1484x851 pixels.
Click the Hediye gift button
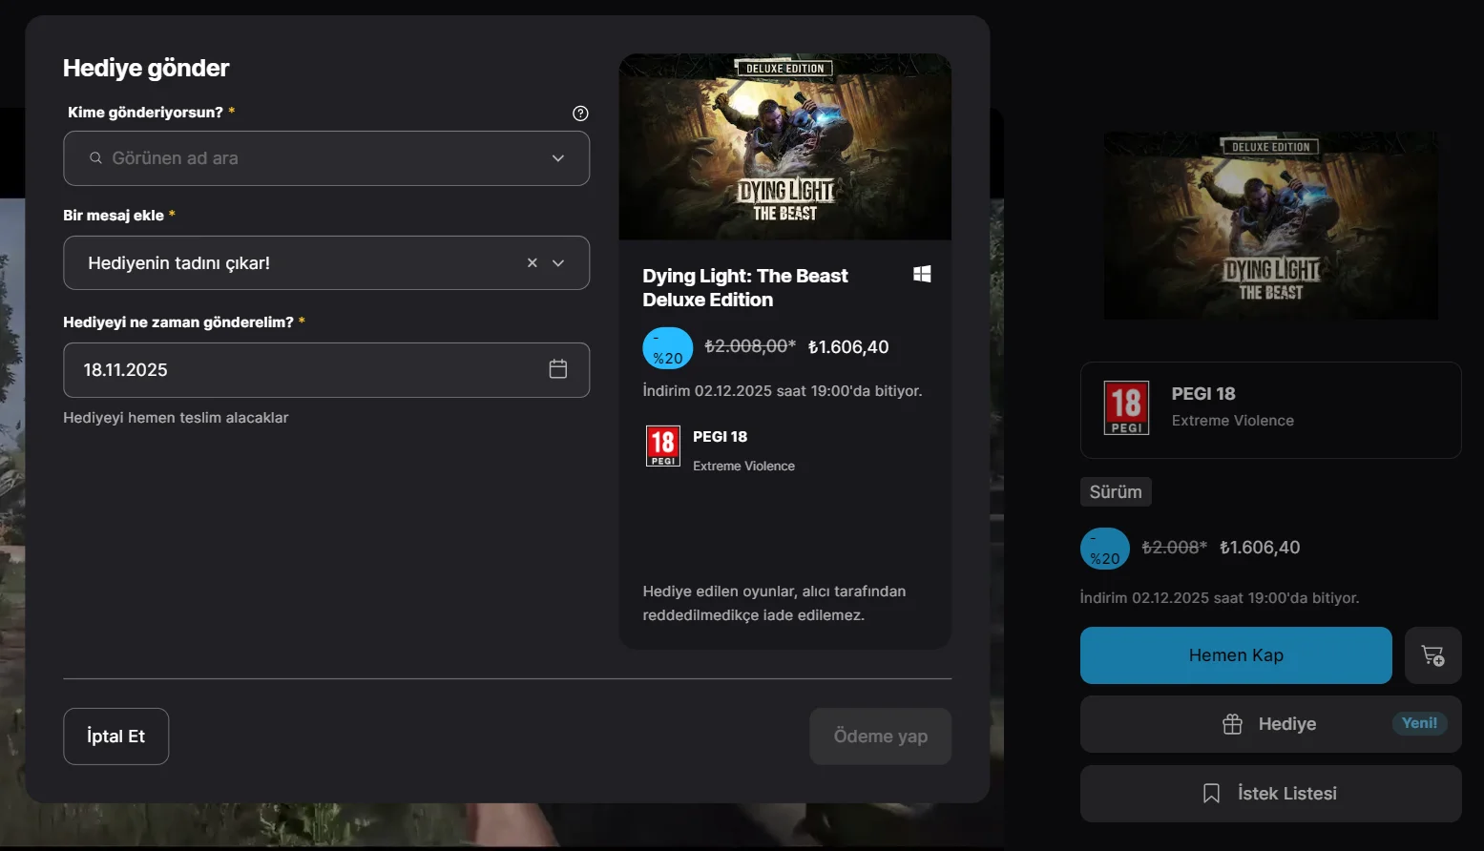pyautogui.click(x=1271, y=724)
